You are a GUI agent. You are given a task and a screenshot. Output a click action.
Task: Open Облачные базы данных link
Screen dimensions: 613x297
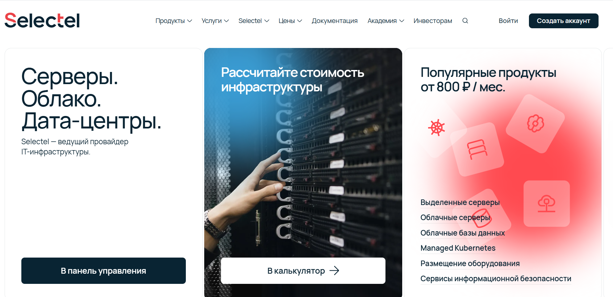[463, 233]
